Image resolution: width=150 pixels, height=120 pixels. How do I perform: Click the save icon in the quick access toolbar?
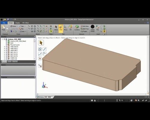(x=8, y=19)
